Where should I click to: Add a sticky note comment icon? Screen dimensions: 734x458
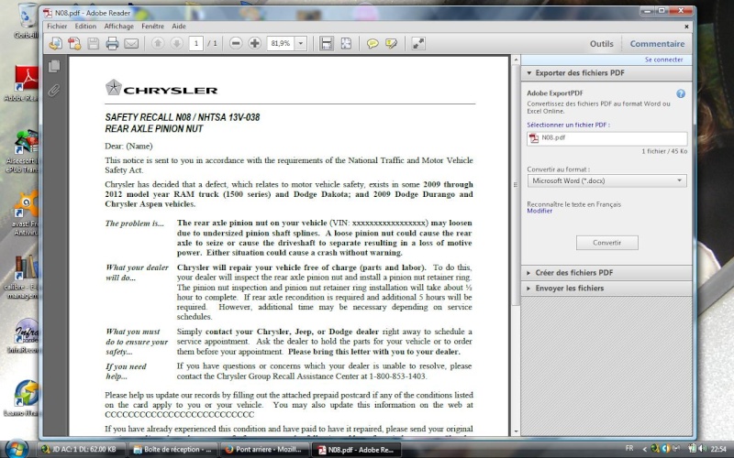373,43
